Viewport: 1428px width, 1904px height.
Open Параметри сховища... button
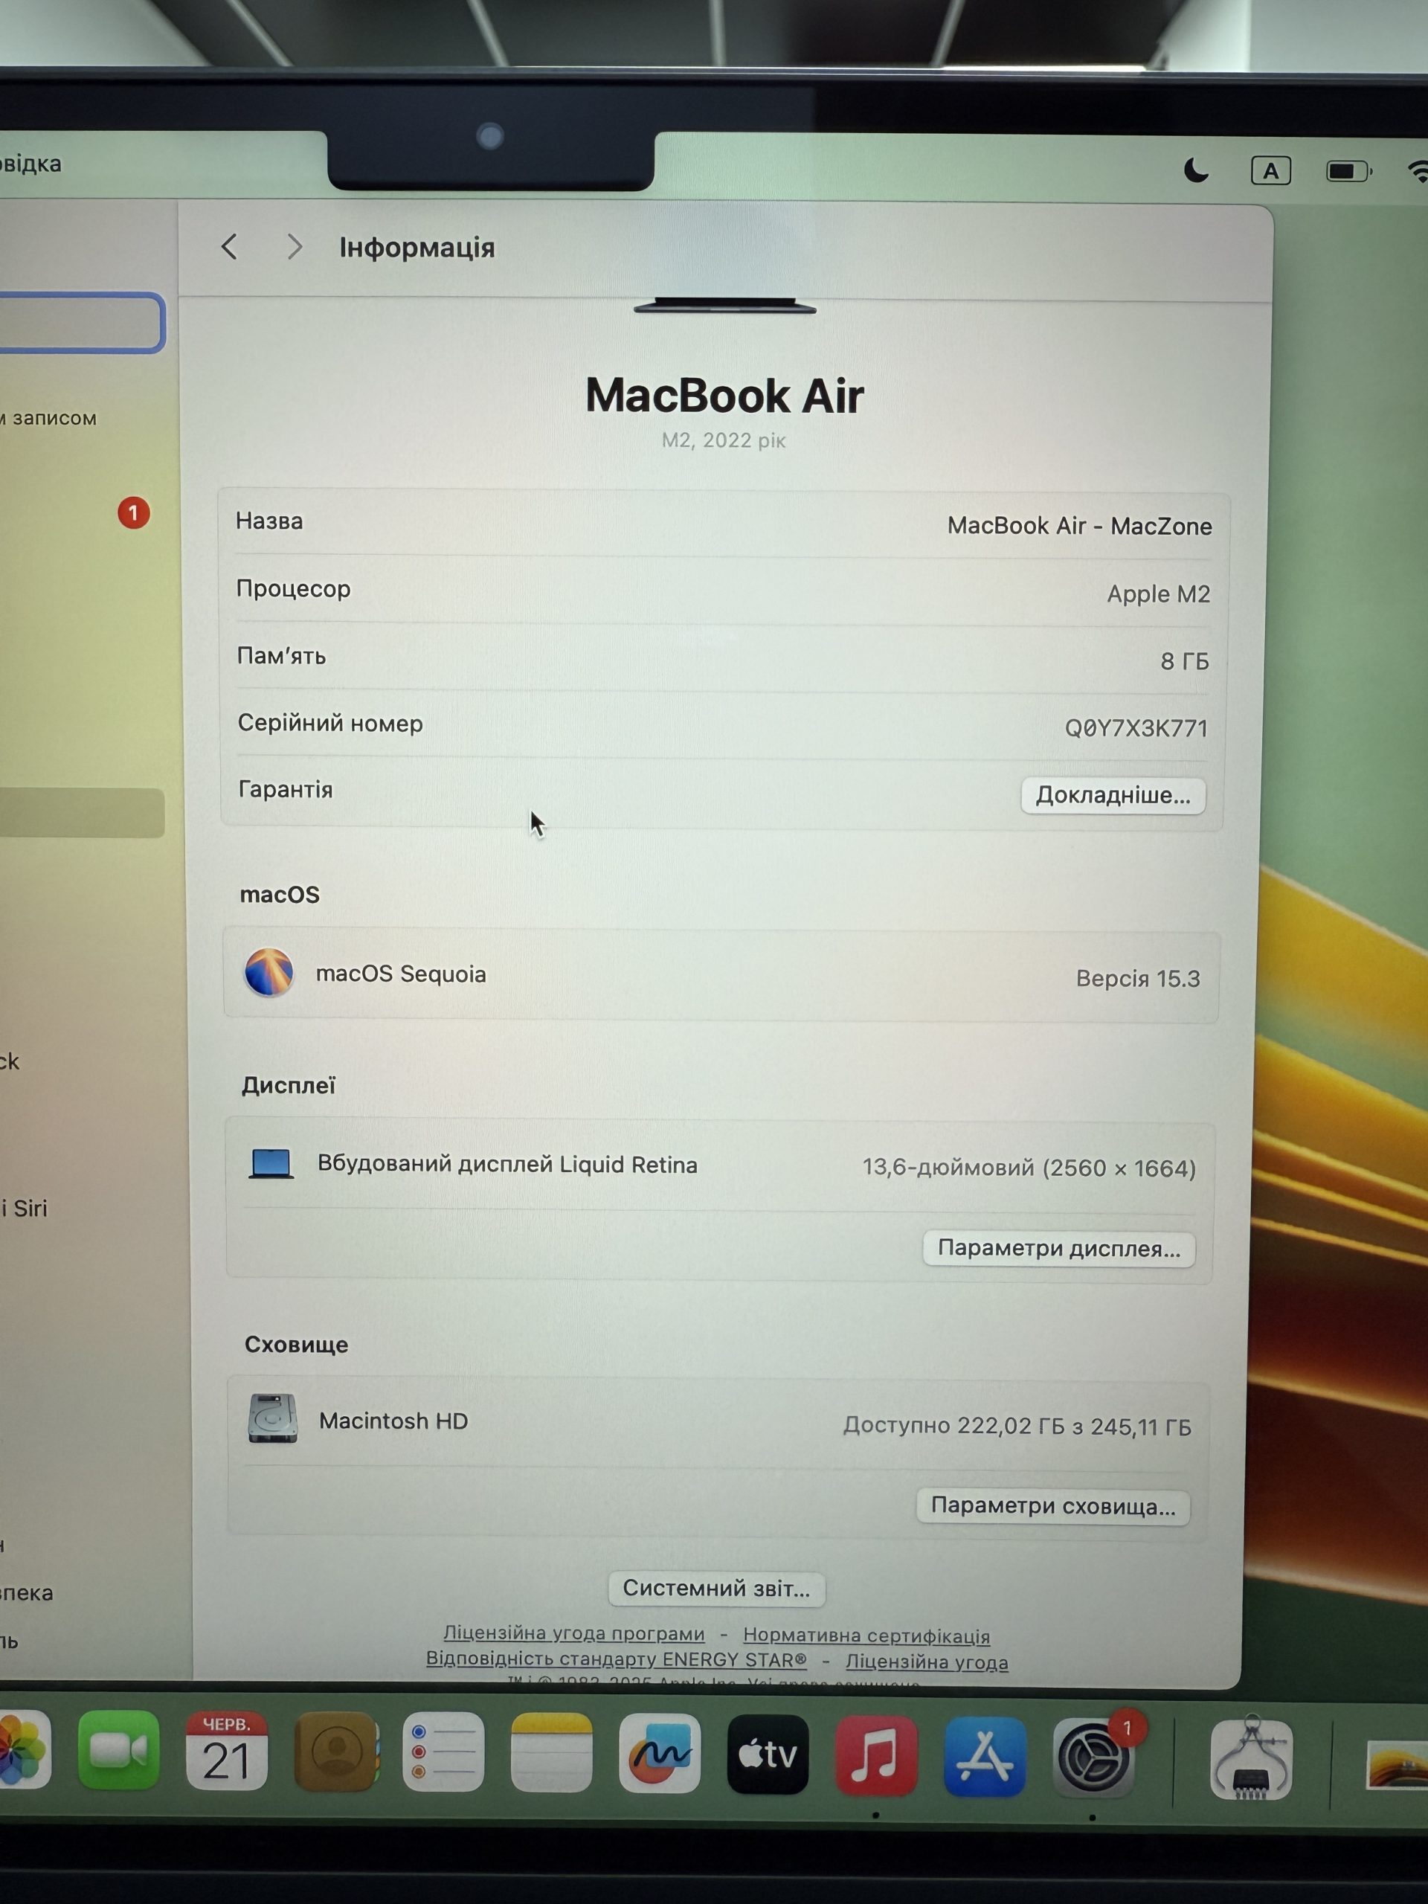(x=1052, y=1506)
